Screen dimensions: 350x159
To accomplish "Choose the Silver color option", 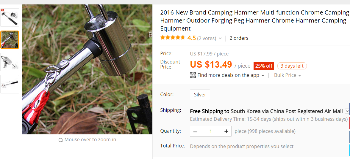I will pos(200,95).
